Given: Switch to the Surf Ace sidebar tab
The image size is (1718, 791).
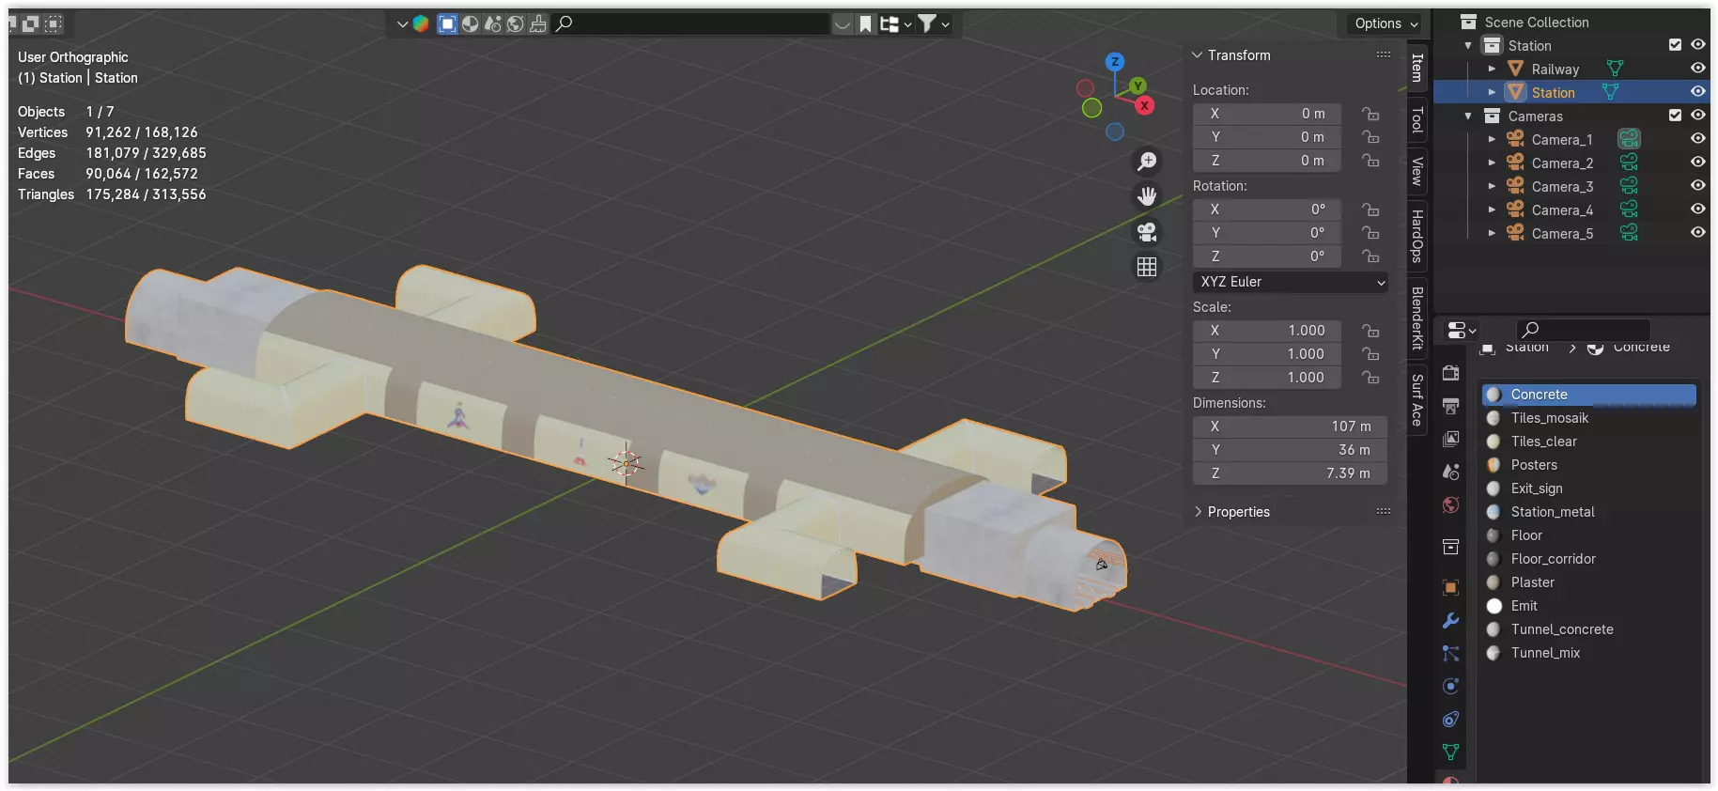Looking at the screenshot, I should [x=1417, y=399].
